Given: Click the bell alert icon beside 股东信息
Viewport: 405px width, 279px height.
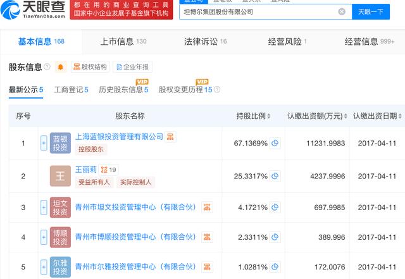Looking at the screenshot, I should (61, 67).
